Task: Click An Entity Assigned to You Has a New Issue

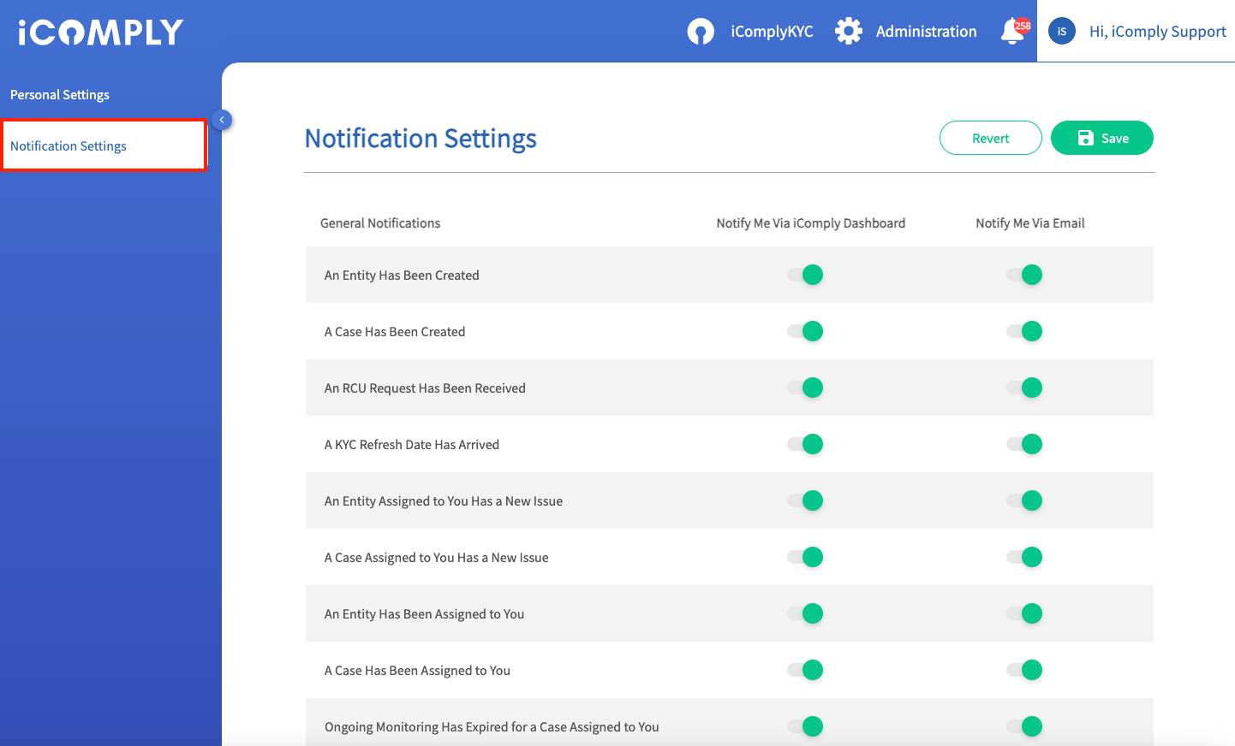Action: tap(444, 501)
